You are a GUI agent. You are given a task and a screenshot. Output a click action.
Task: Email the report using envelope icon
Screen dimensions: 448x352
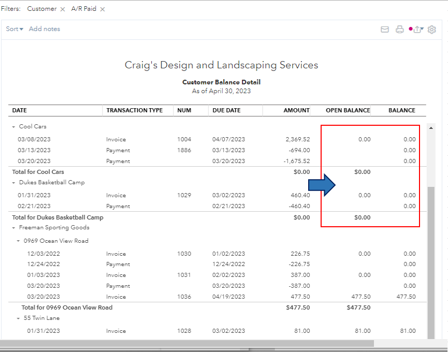coord(385,30)
